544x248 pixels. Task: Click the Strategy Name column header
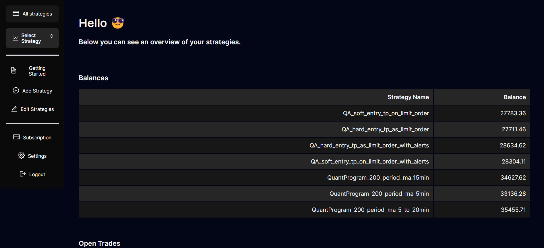(408, 97)
